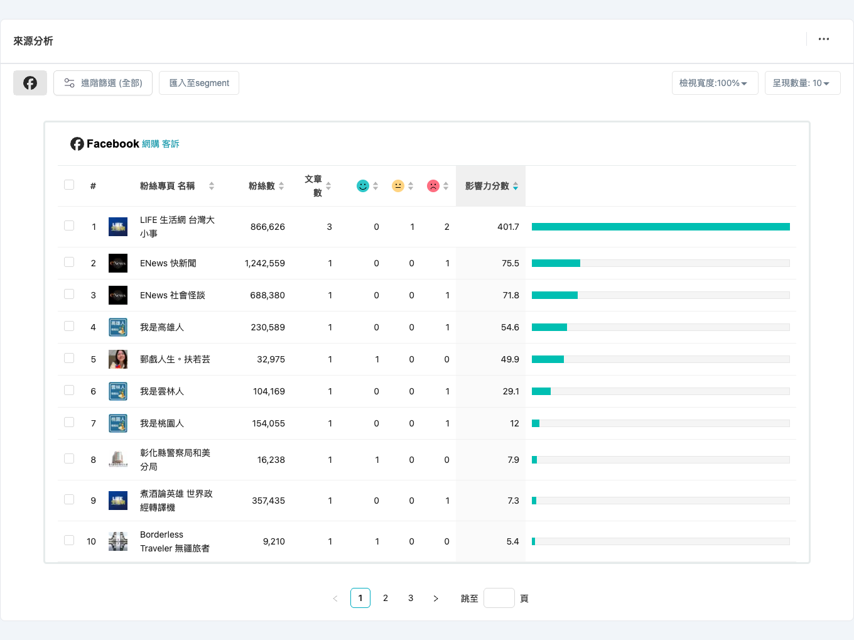Check the row for 我是桃園人
The height and width of the screenshot is (640, 854).
click(x=69, y=422)
